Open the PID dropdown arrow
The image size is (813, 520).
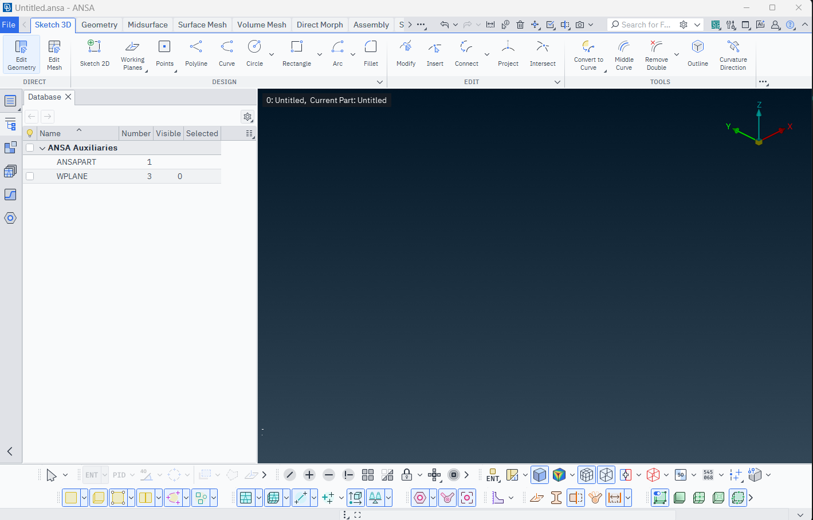132,475
